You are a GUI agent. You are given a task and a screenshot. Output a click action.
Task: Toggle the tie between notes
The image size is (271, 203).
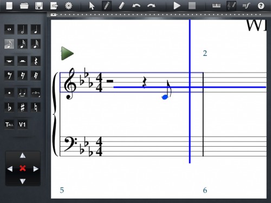click(22, 93)
